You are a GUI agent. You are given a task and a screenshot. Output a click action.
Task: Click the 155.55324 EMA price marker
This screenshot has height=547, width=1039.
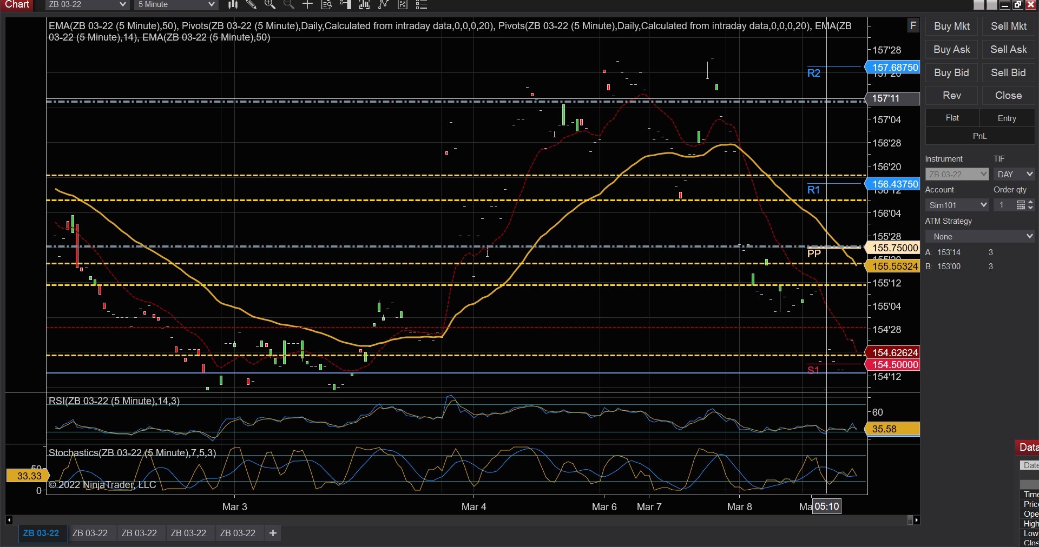(893, 266)
